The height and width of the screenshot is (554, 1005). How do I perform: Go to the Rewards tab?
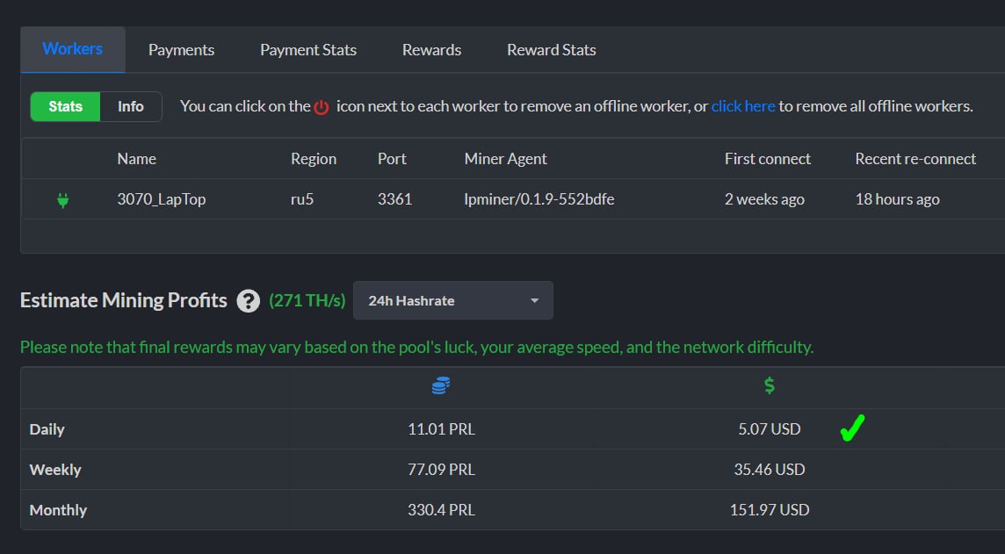coord(431,50)
